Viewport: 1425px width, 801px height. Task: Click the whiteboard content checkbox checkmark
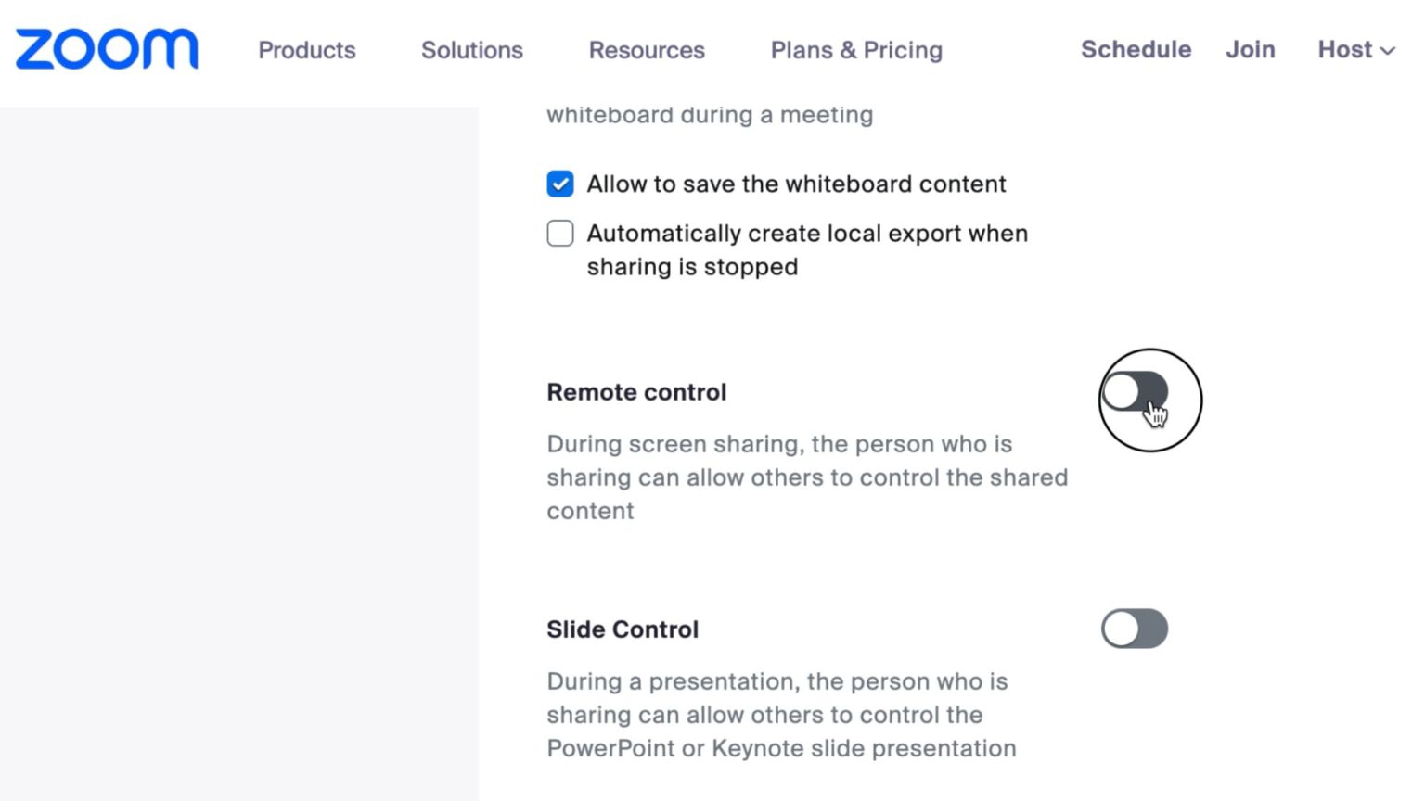[x=560, y=184]
